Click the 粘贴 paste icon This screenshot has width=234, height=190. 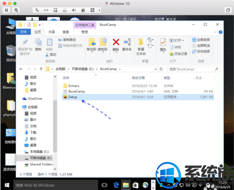pyautogui.click(x=49, y=42)
